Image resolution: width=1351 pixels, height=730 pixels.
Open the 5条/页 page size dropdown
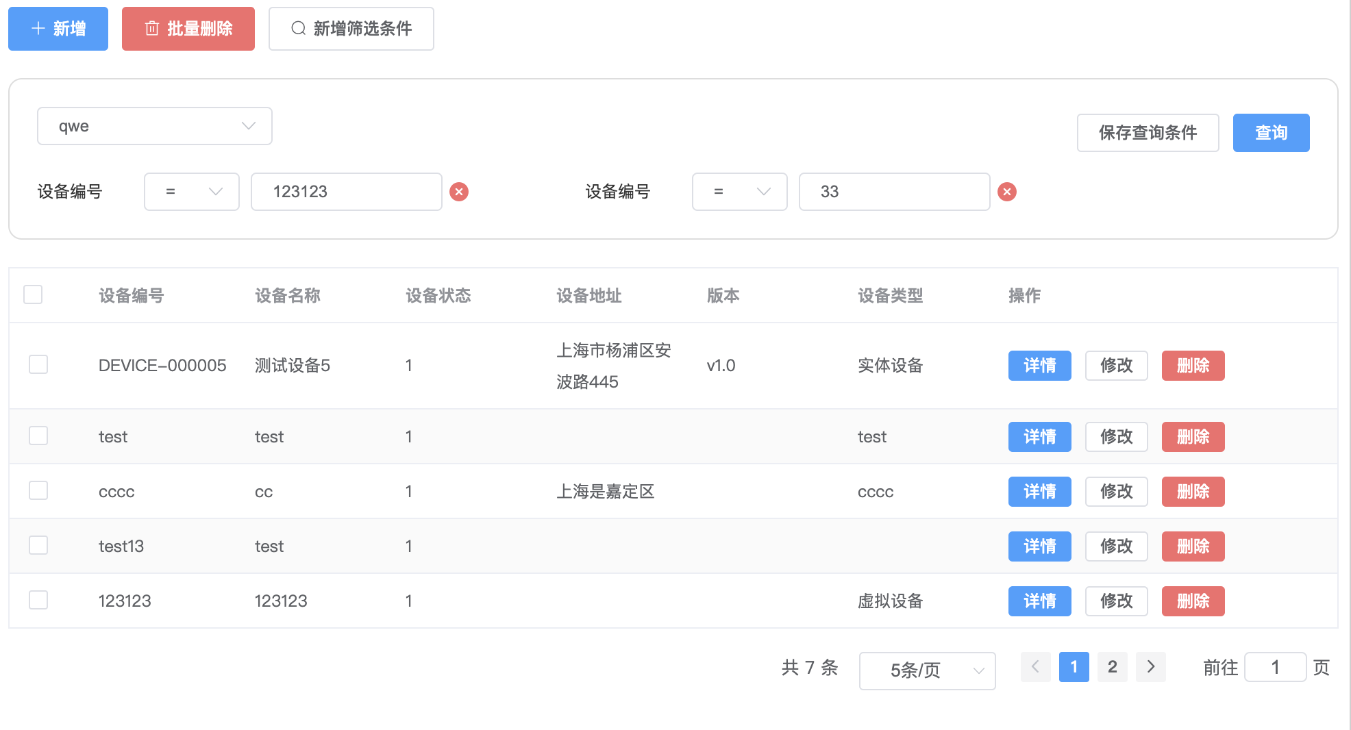pyautogui.click(x=928, y=670)
